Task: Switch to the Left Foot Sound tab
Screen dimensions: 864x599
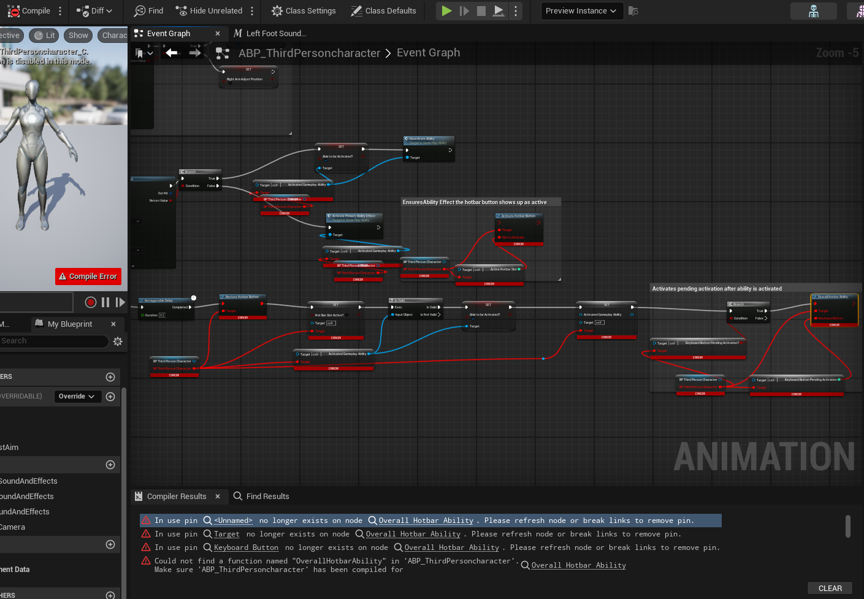Action: point(270,34)
